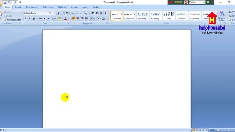
Task: Toggle Italic formatting
Action: point(30,19)
